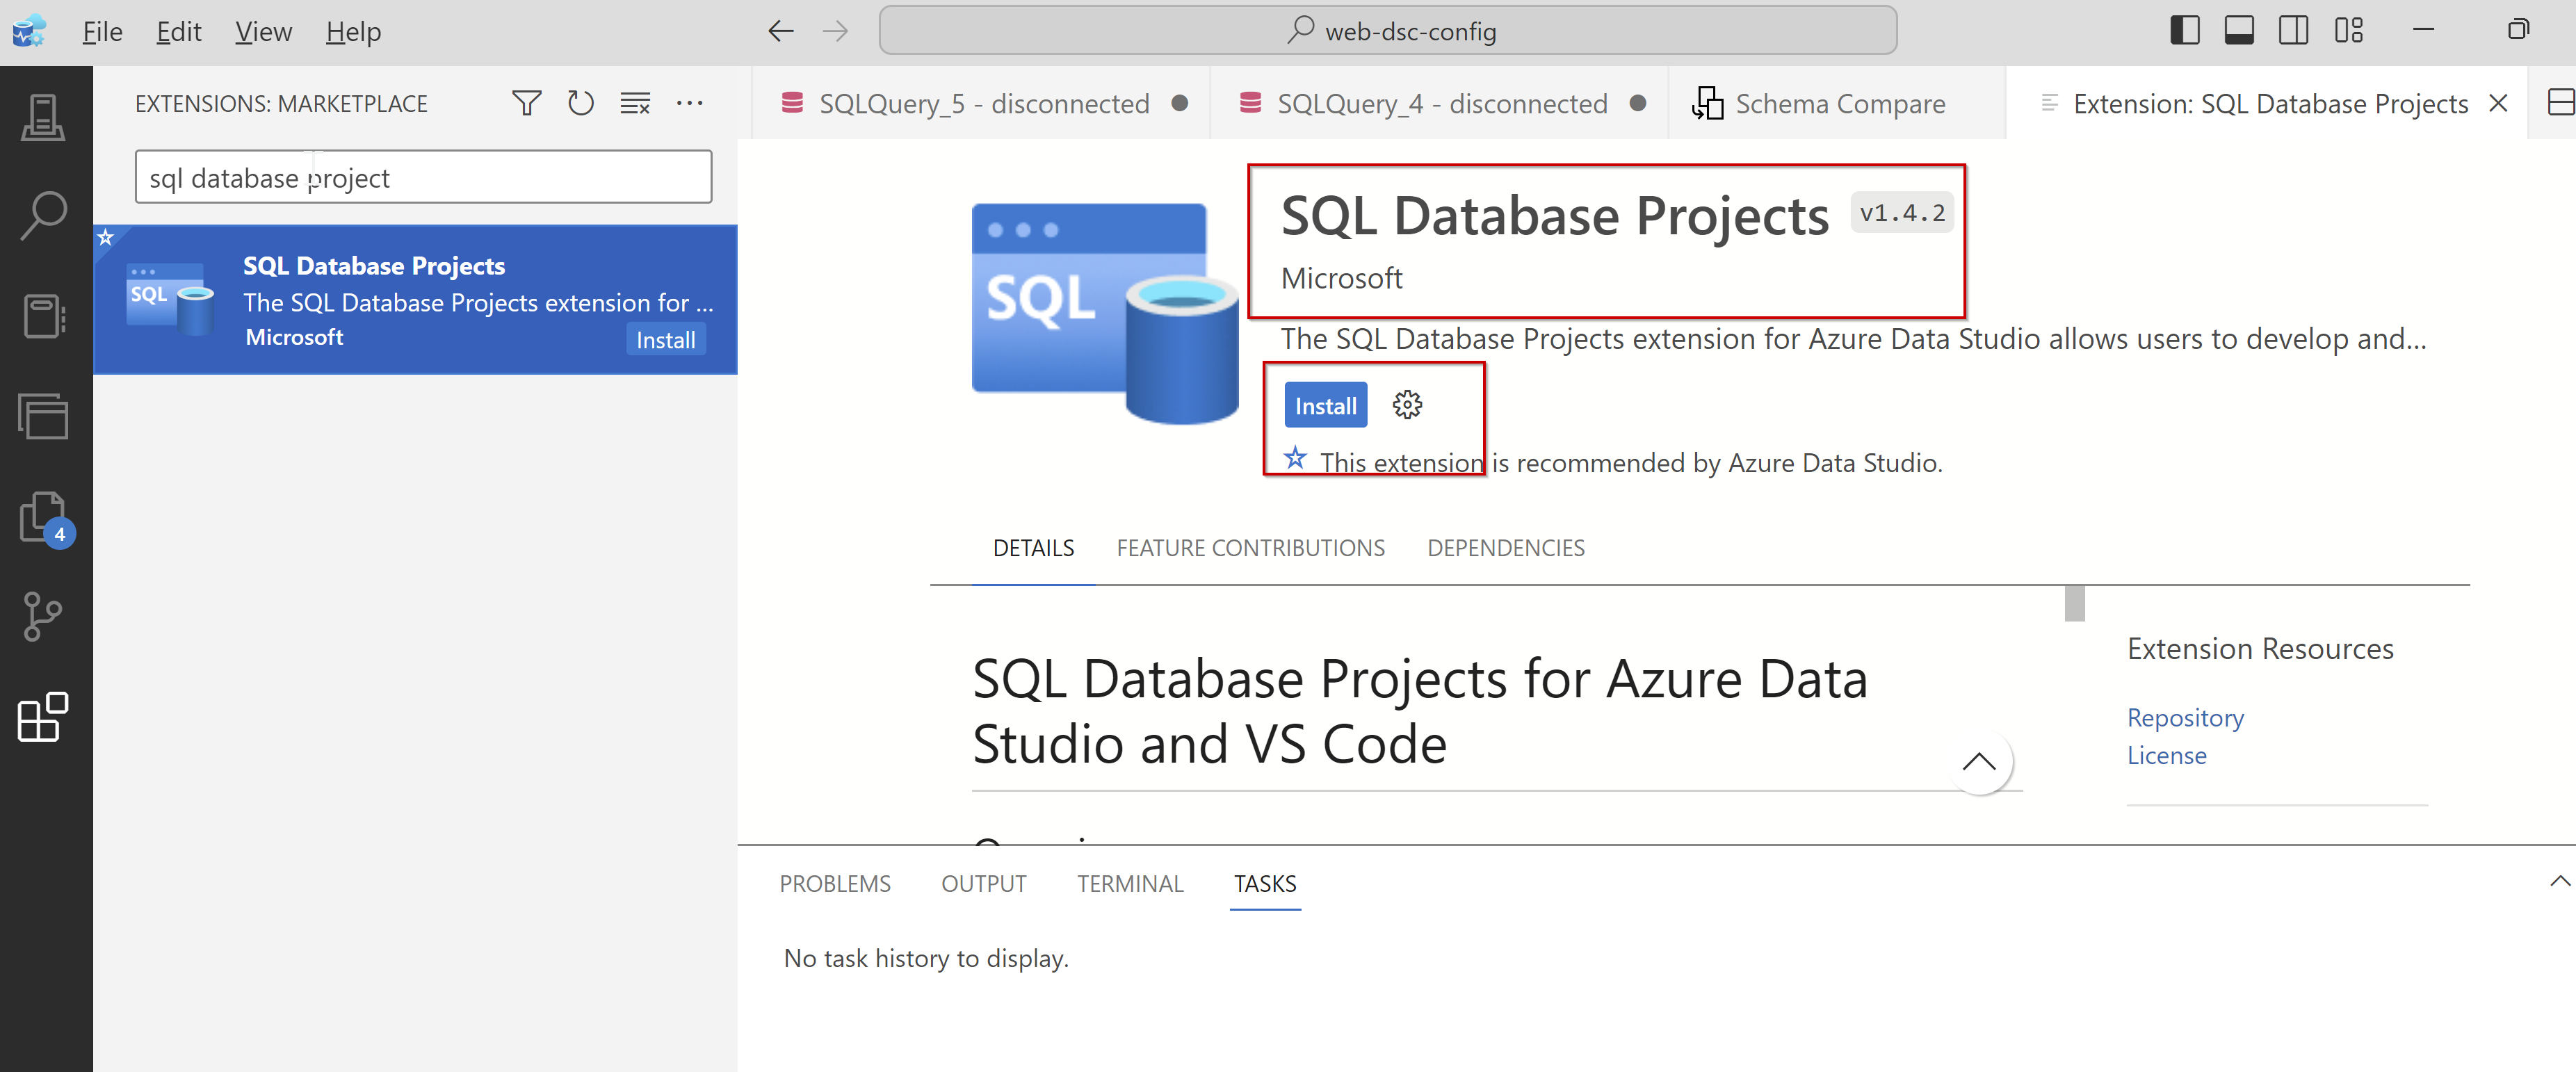Open the DEPENDENCIES tab
The width and height of the screenshot is (2576, 1072).
point(1505,548)
